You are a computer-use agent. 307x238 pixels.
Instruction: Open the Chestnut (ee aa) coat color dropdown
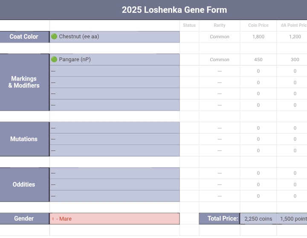click(x=115, y=37)
